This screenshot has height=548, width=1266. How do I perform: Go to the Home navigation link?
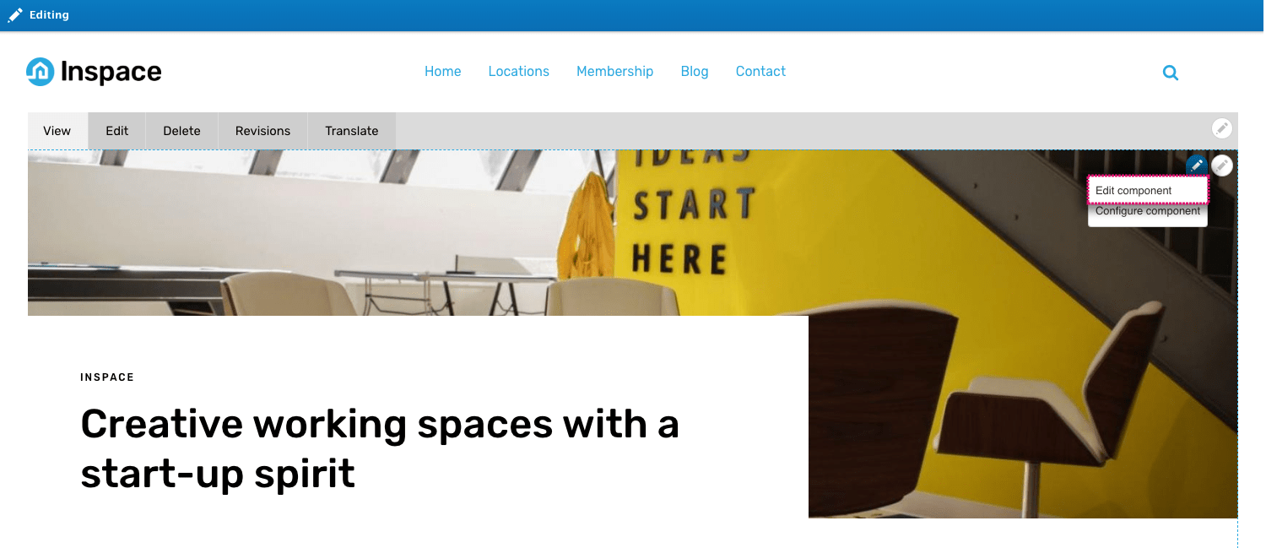coord(443,72)
